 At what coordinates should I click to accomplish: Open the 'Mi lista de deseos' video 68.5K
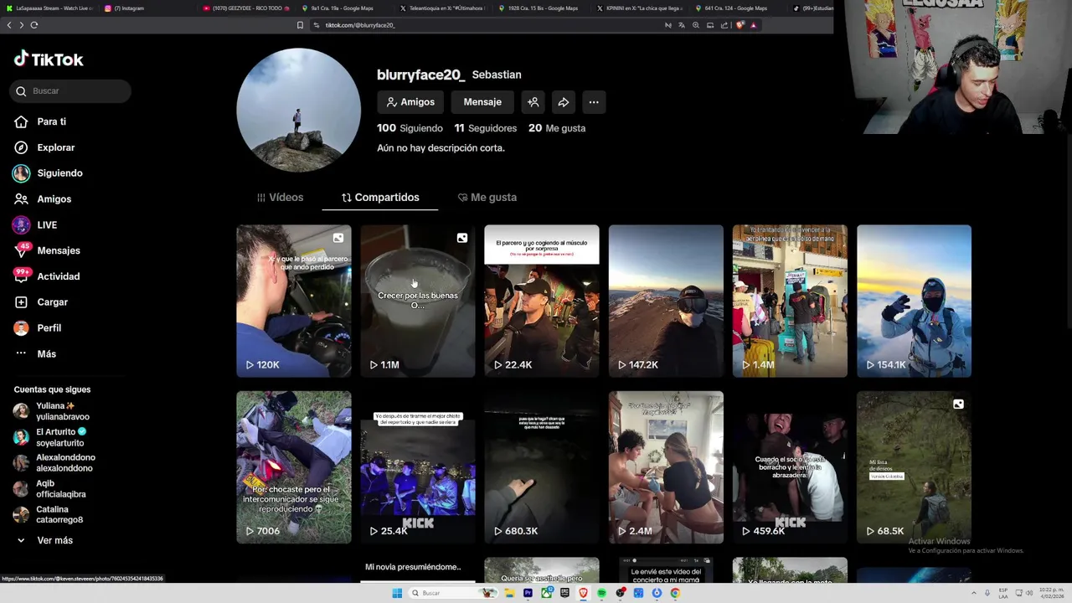pyautogui.click(x=914, y=466)
